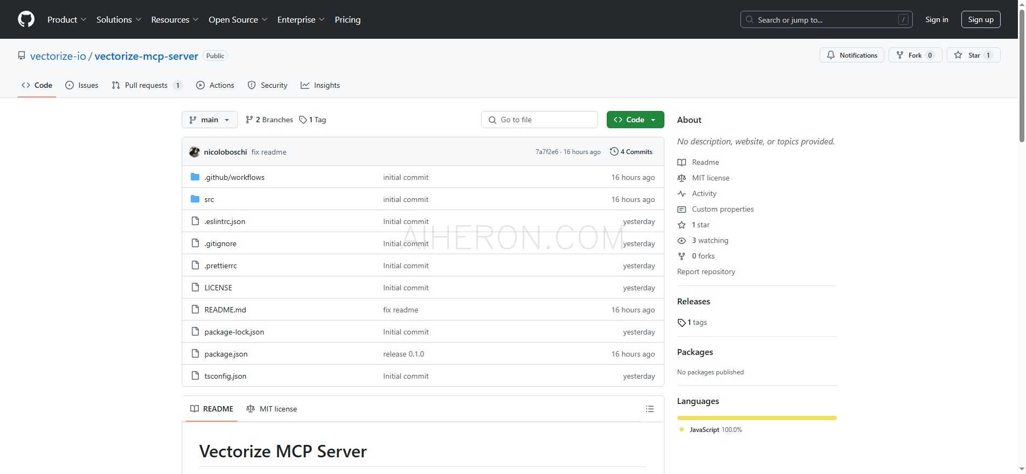Open the Activity link
The height and width of the screenshot is (474, 1026).
coord(704,193)
